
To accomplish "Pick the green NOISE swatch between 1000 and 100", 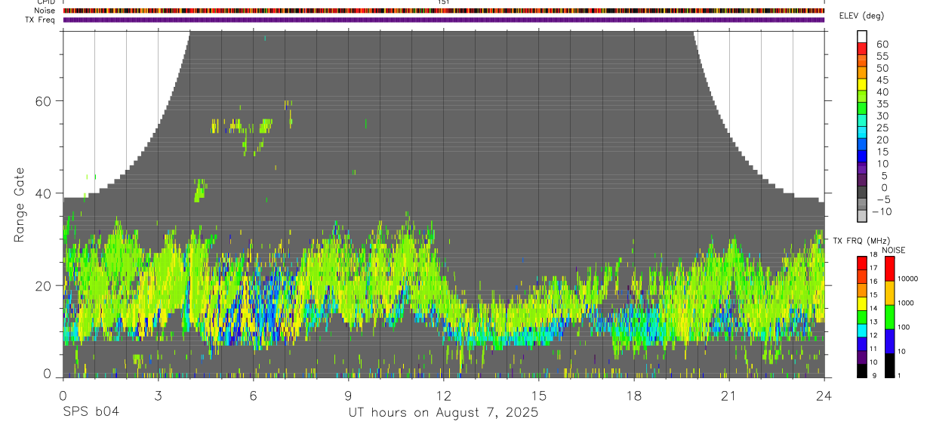I will click(x=889, y=317).
